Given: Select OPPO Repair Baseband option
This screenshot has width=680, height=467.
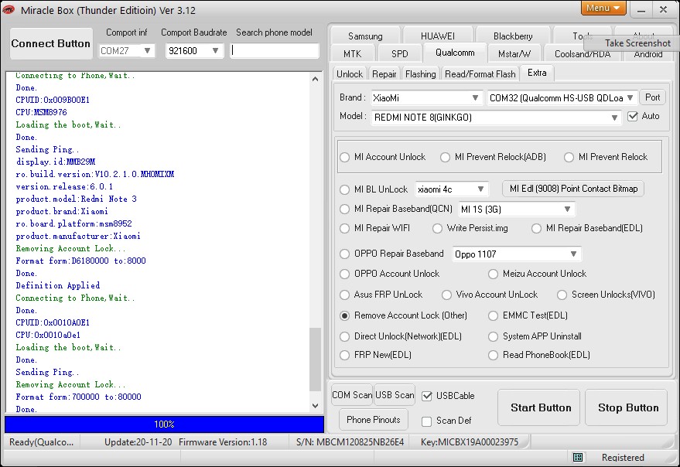Looking at the screenshot, I should point(345,254).
